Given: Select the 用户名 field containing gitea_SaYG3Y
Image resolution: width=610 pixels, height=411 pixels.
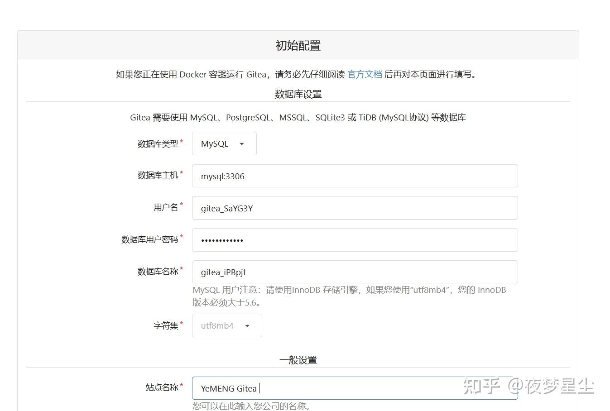Looking at the screenshot, I should pos(317,208).
